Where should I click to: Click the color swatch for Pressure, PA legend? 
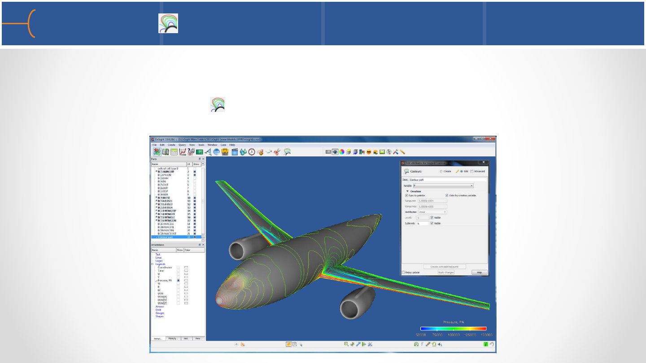click(186, 281)
